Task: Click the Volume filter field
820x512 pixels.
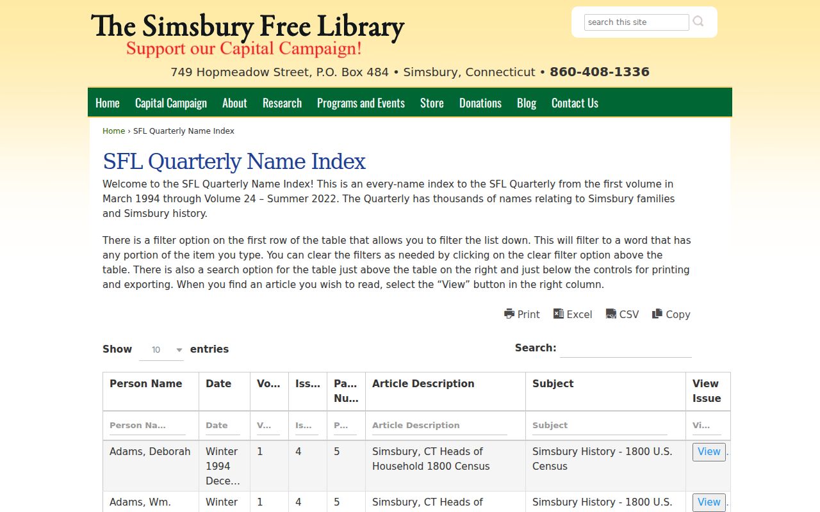Action: [268, 426]
